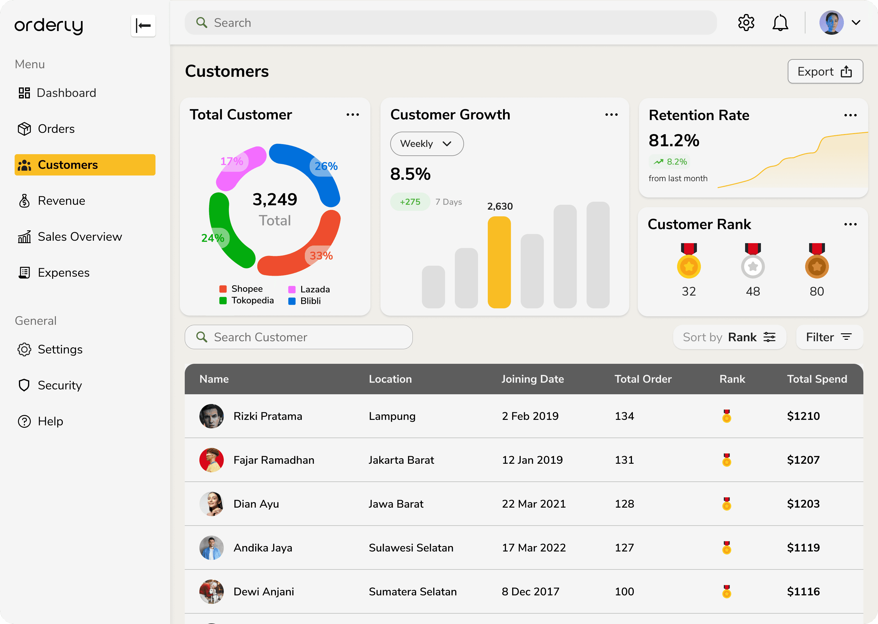The image size is (878, 624).
Task: Focus the Search Customer input field
Action: (x=299, y=337)
